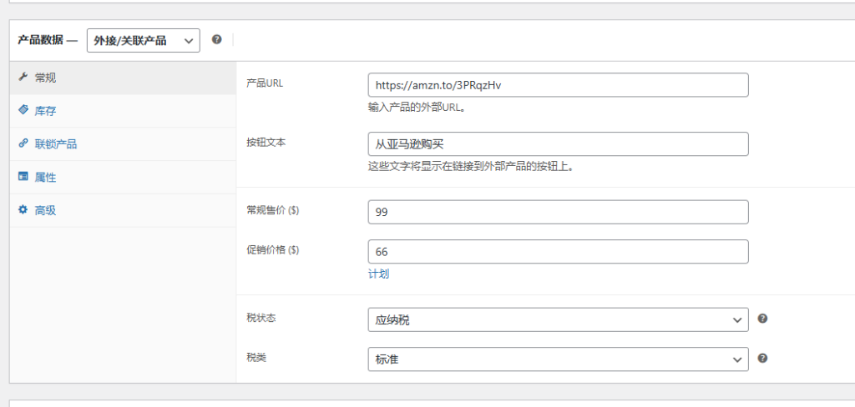Click the wrench icon beside 常规

(23, 78)
